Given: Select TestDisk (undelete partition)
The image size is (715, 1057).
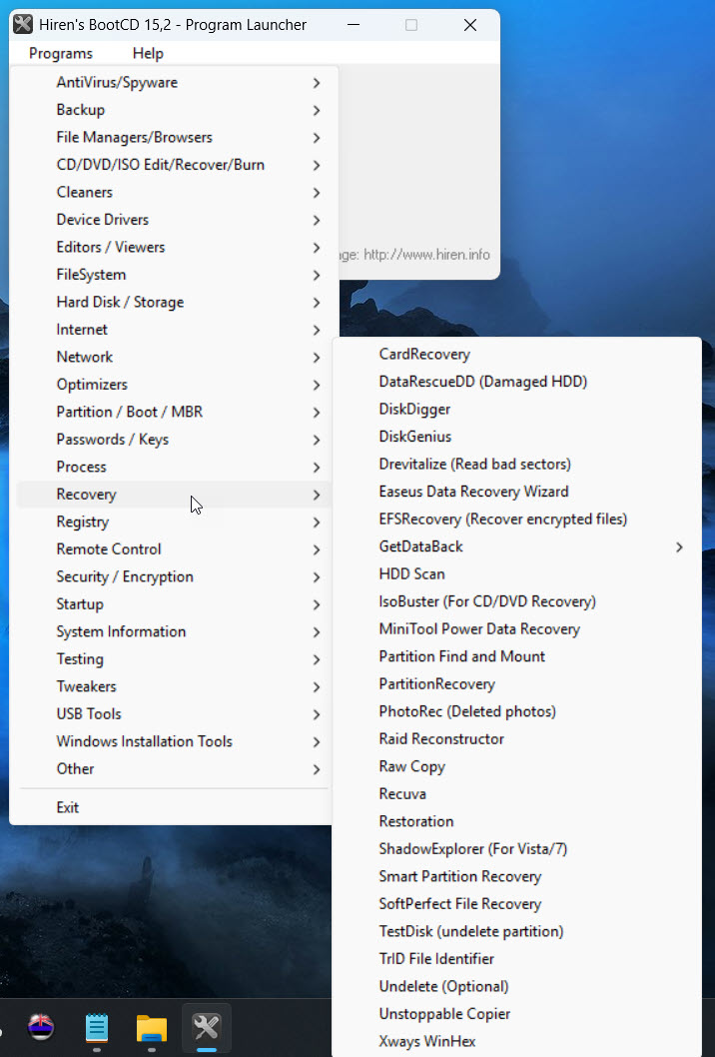Looking at the screenshot, I should [x=471, y=931].
